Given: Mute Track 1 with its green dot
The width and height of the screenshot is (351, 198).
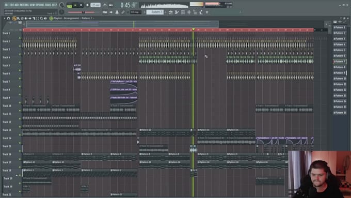Looking at the screenshot, I should (20, 38).
